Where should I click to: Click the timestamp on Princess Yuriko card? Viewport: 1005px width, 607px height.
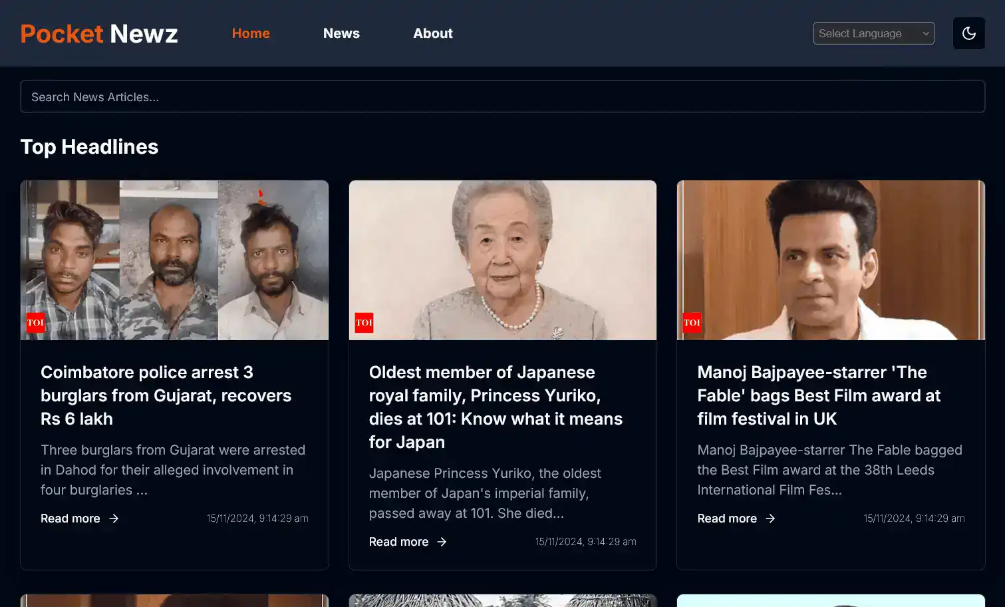[x=586, y=542]
